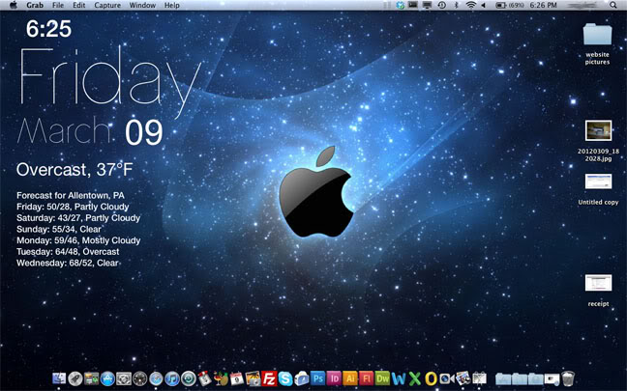Click 'Tuesday: 64/48, Overcast' forecast line
The width and height of the screenshot is (627, 391).
(68, 252)
